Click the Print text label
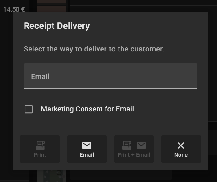The width and height of the screenshot is (217, 182). click(40, 155)
